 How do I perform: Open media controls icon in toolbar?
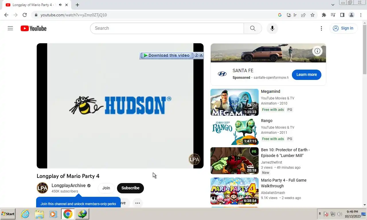pos(333,15)
